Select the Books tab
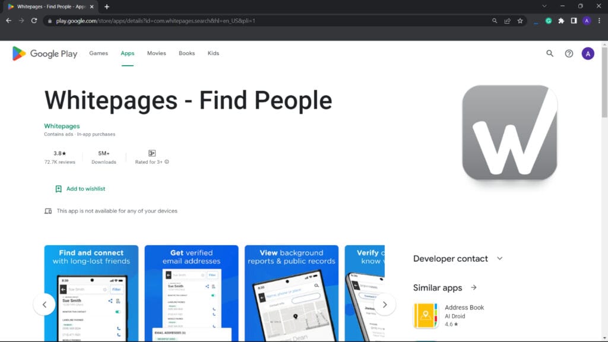The height and width of the screenshot is (342, 608). coord(186,53)
